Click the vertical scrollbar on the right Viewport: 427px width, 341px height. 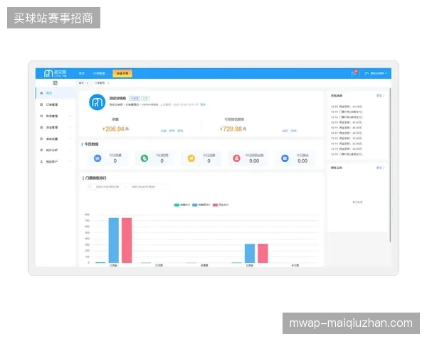tap(390, 165)
